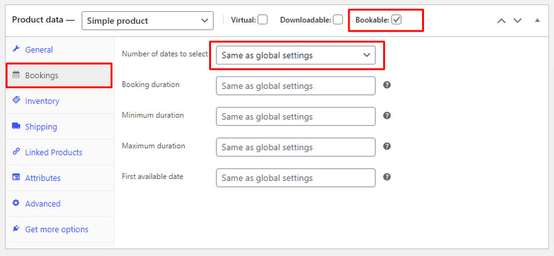
Task: Click the Booking duration label
Action: (x=150, y=85)
